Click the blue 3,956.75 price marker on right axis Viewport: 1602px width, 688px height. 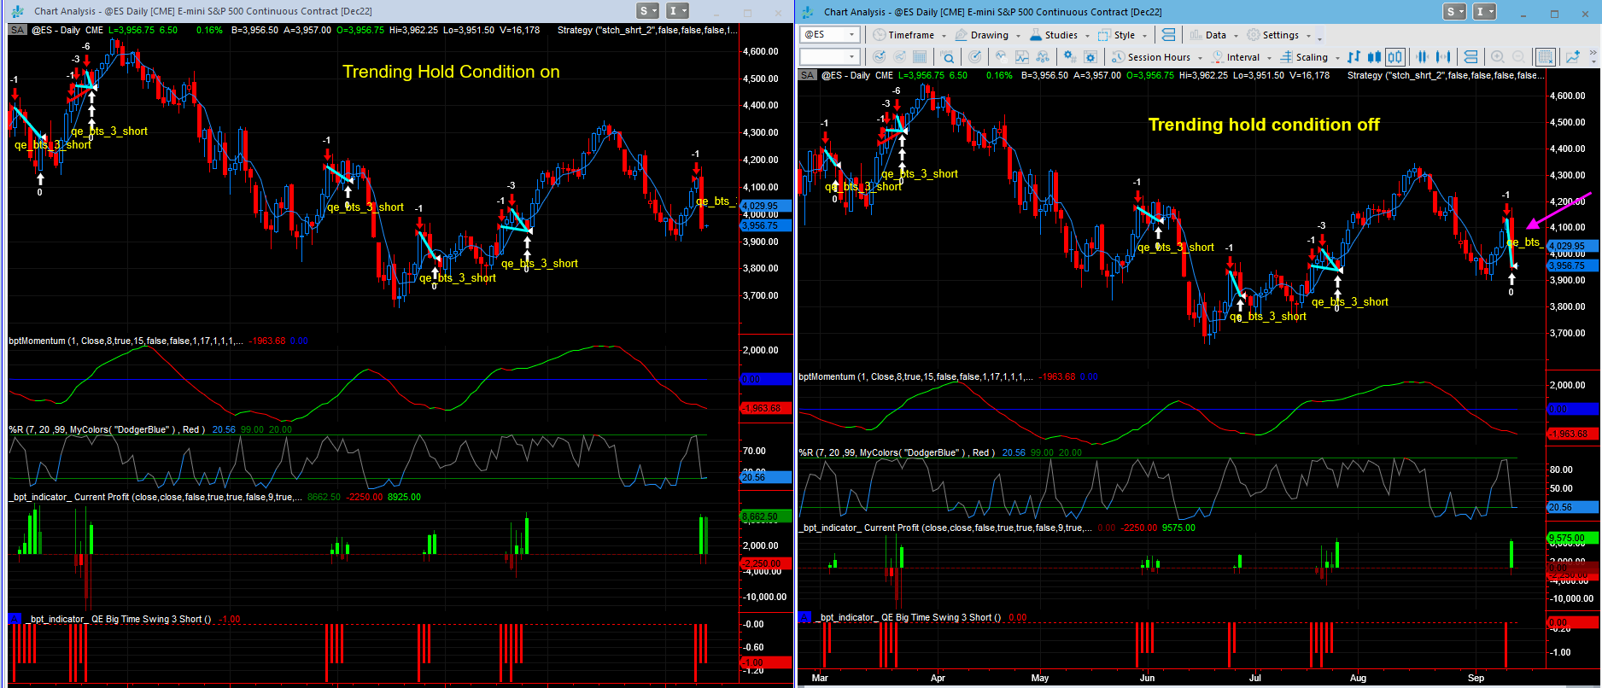1571,265
